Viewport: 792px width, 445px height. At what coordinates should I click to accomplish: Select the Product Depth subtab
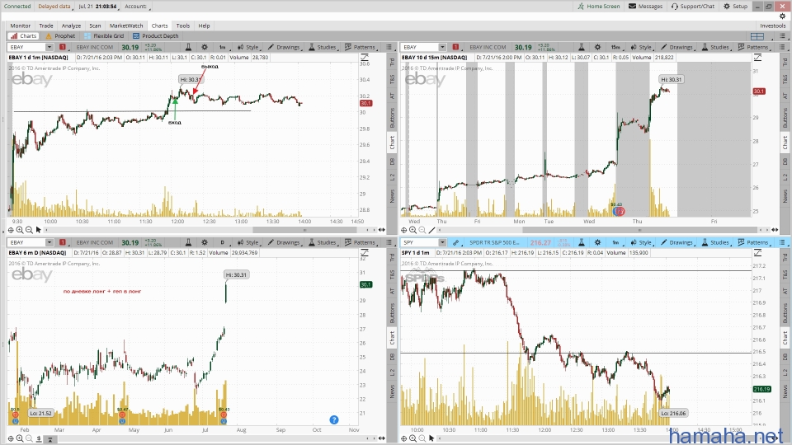coord(156,35)
